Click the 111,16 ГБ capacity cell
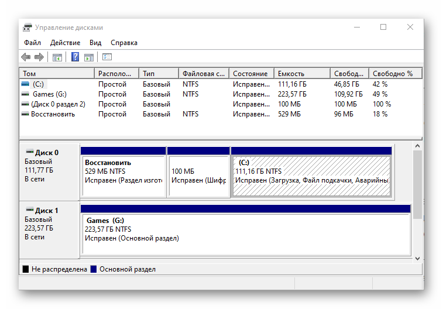The width and height of the screenshot is (443, 309). click(292, 84)
